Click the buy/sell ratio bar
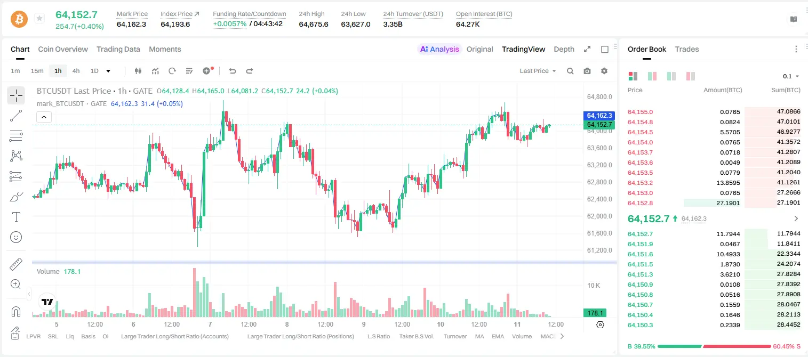 [x=714, y=346]
